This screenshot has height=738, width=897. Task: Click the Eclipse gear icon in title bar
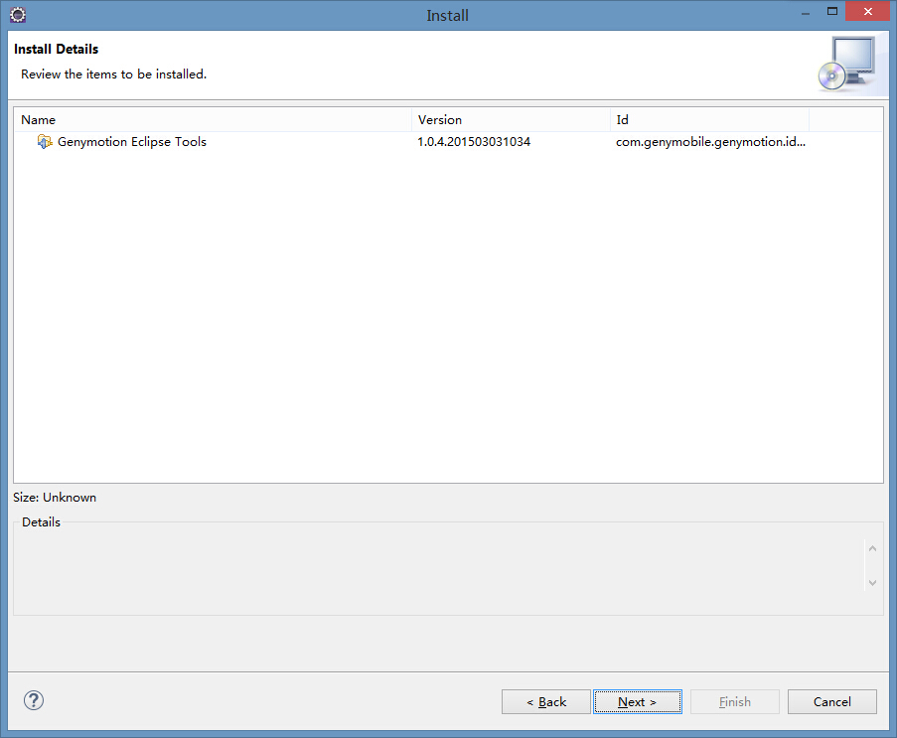pos(18,15)
